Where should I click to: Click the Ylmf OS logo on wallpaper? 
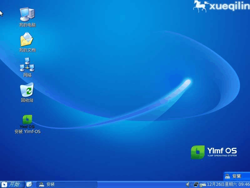coord(214,152)
